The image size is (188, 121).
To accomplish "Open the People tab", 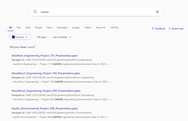I will click(38, 27).
